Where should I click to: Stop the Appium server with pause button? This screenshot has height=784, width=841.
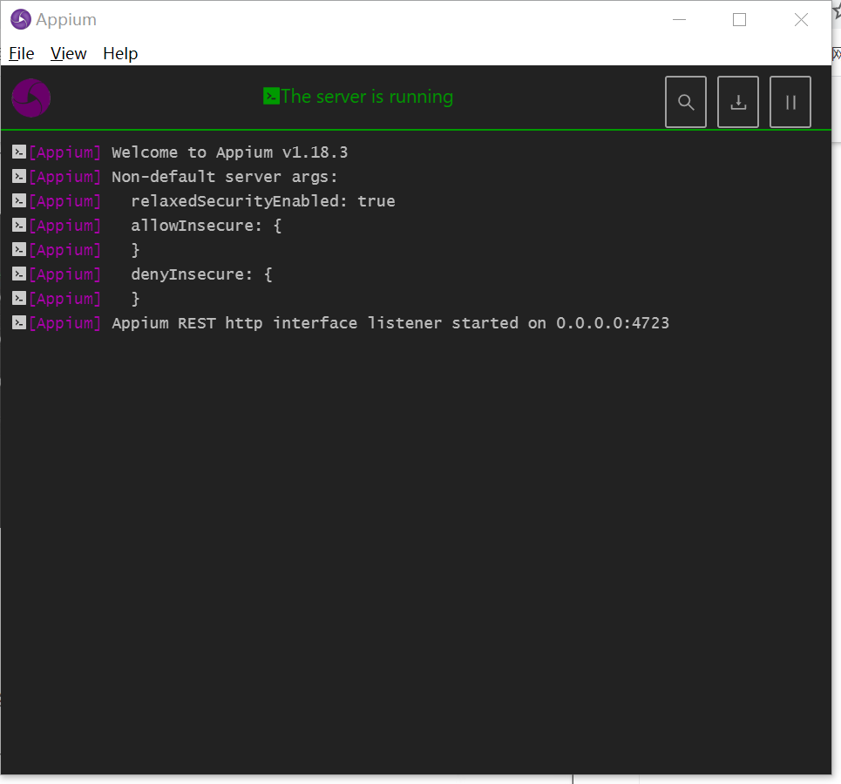pos(790,102)
